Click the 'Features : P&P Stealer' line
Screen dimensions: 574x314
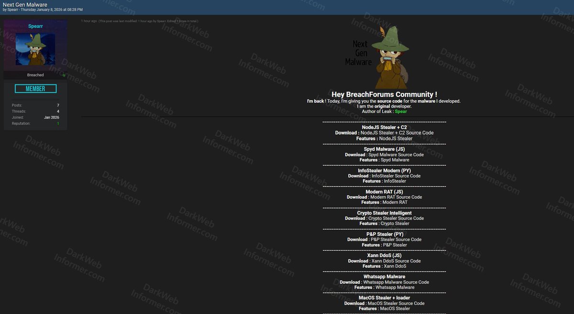point(384,245)
